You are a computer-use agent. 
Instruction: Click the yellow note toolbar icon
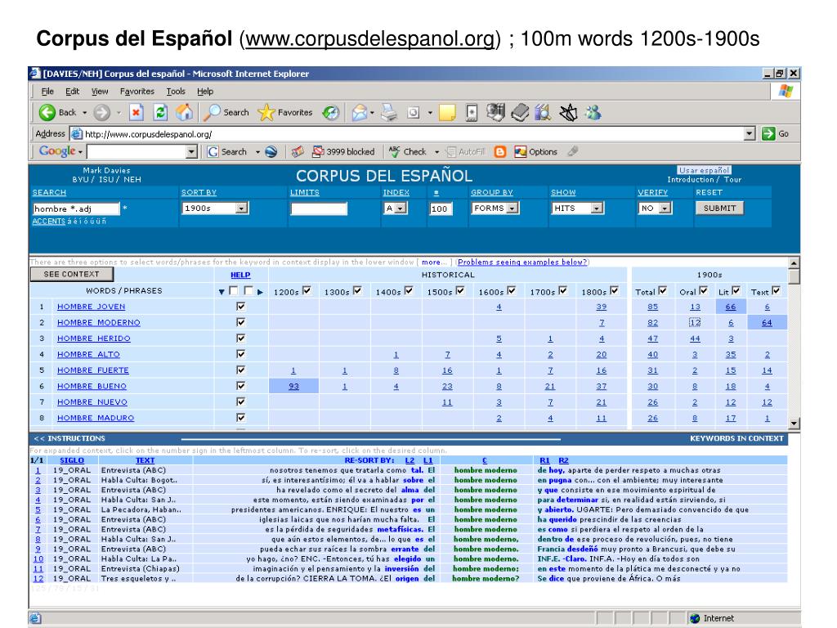pyautogui.click(x=447, y=113)
